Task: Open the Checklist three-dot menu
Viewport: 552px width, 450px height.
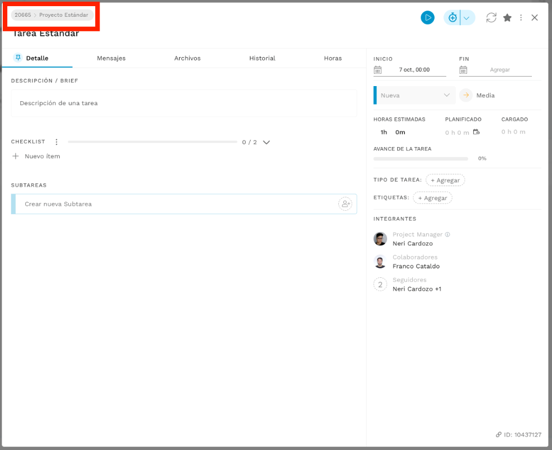Action: pyautogui.click(x=56, y=142)
